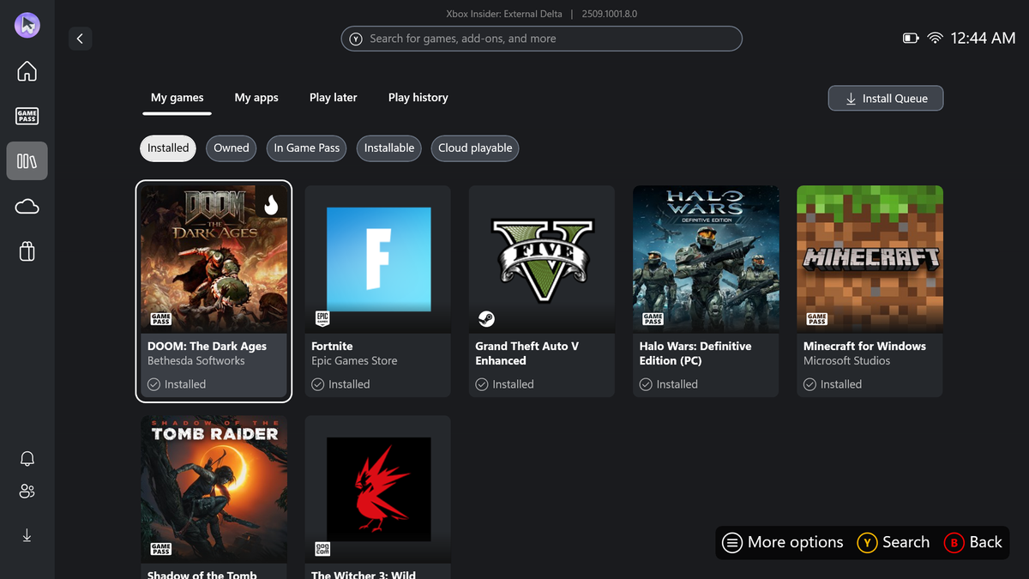Open the friends and social icon
This screenshot has height=579, width=1029.
pos(27,491)
